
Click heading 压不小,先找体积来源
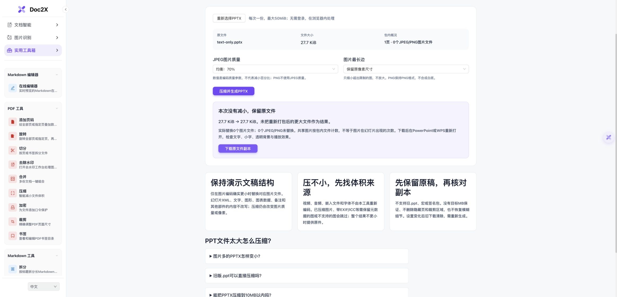coord(339,187)
